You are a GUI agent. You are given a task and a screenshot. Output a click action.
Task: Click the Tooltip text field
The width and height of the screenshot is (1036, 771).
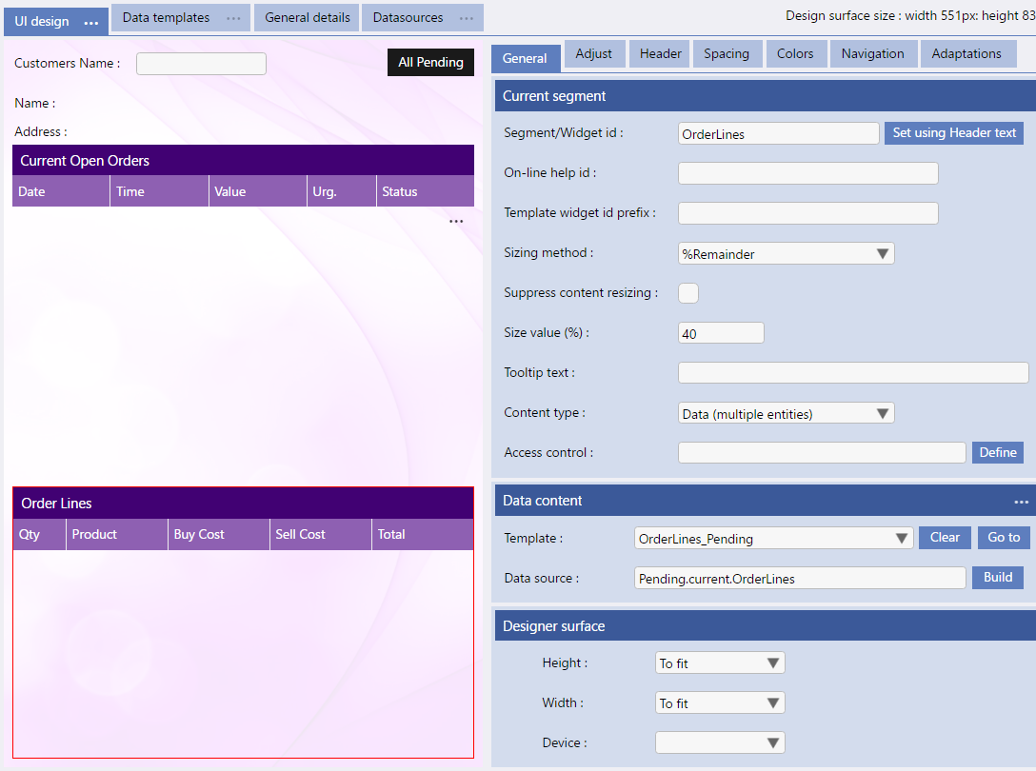click(853, 372)
